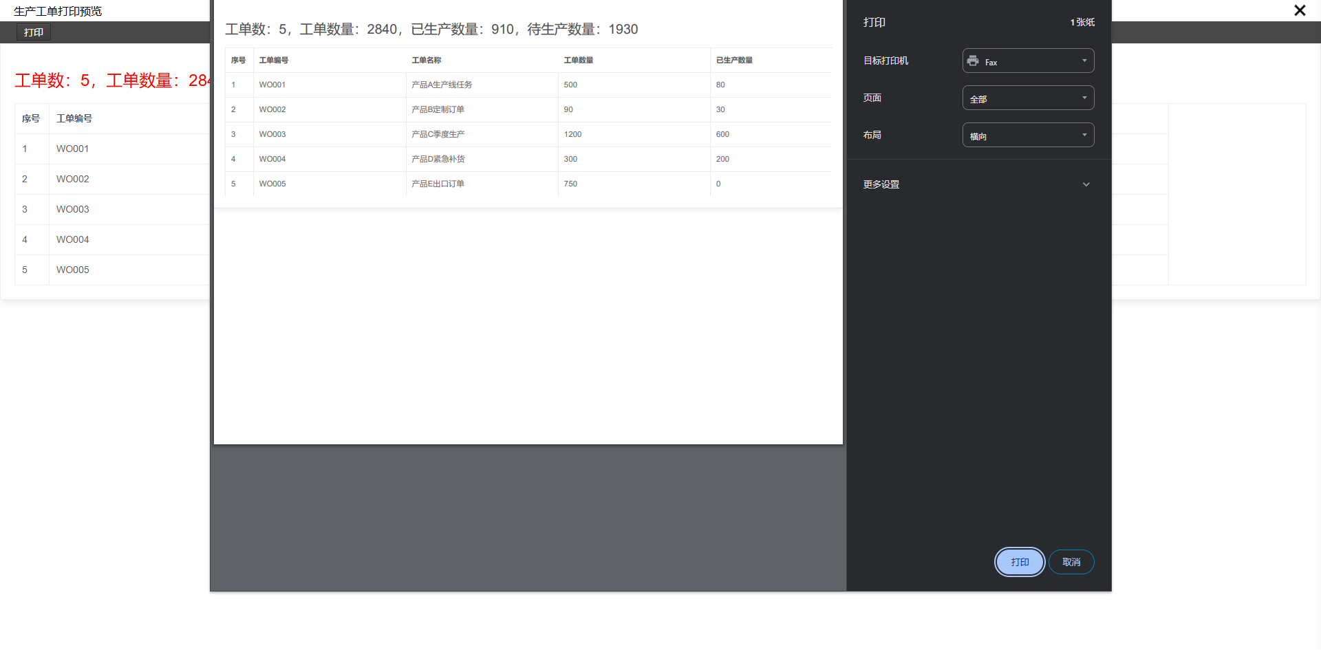Select WO001 cell in preview table
The height and width of the screenshot is (650, 1321).
coord(272,85)
